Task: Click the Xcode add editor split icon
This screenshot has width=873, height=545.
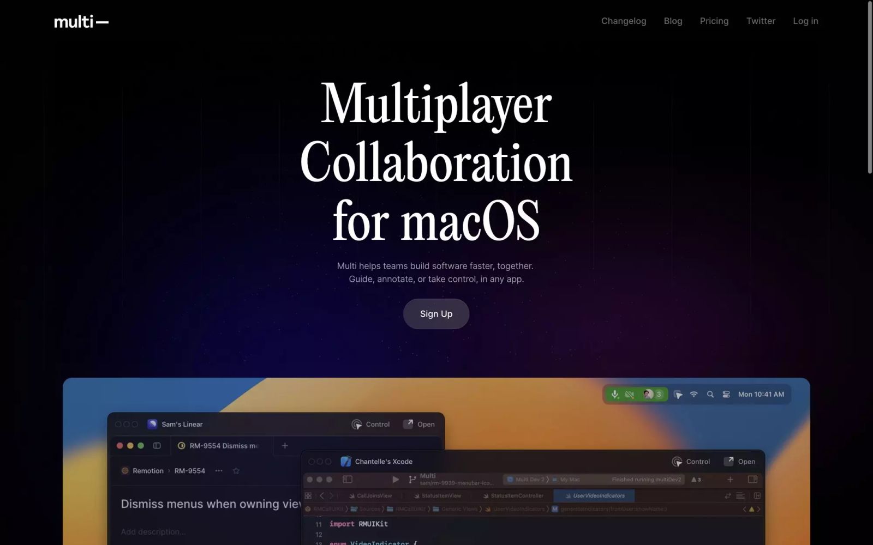Action: (x=757, y=495)
